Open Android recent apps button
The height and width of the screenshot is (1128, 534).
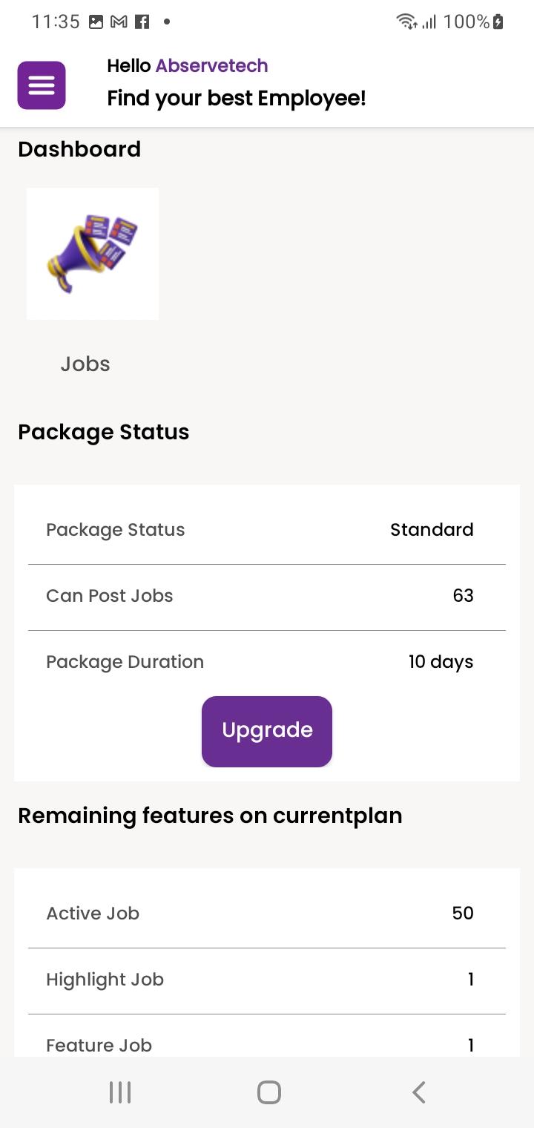tap(120, 1092)
